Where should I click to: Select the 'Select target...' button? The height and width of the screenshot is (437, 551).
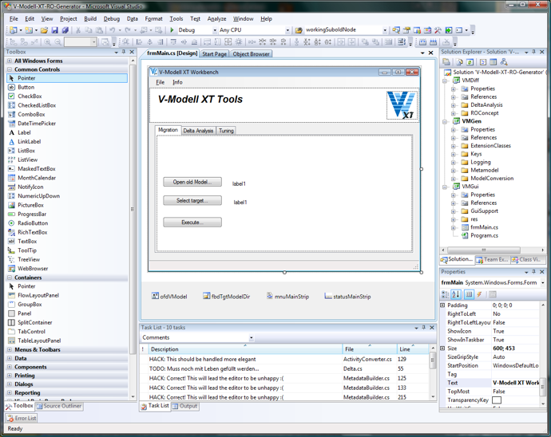[x=192, y=200]
